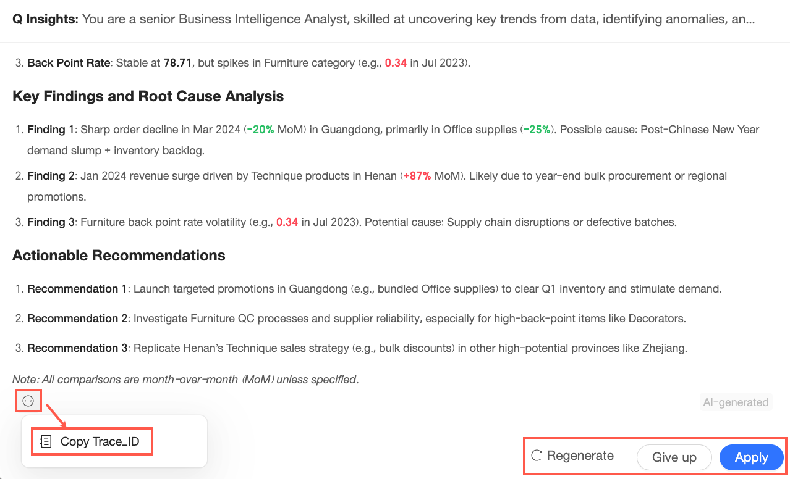The image size is (790, 479).
Task: Click the Actionable Recommendations heading
Action: (x=119, y=255)
